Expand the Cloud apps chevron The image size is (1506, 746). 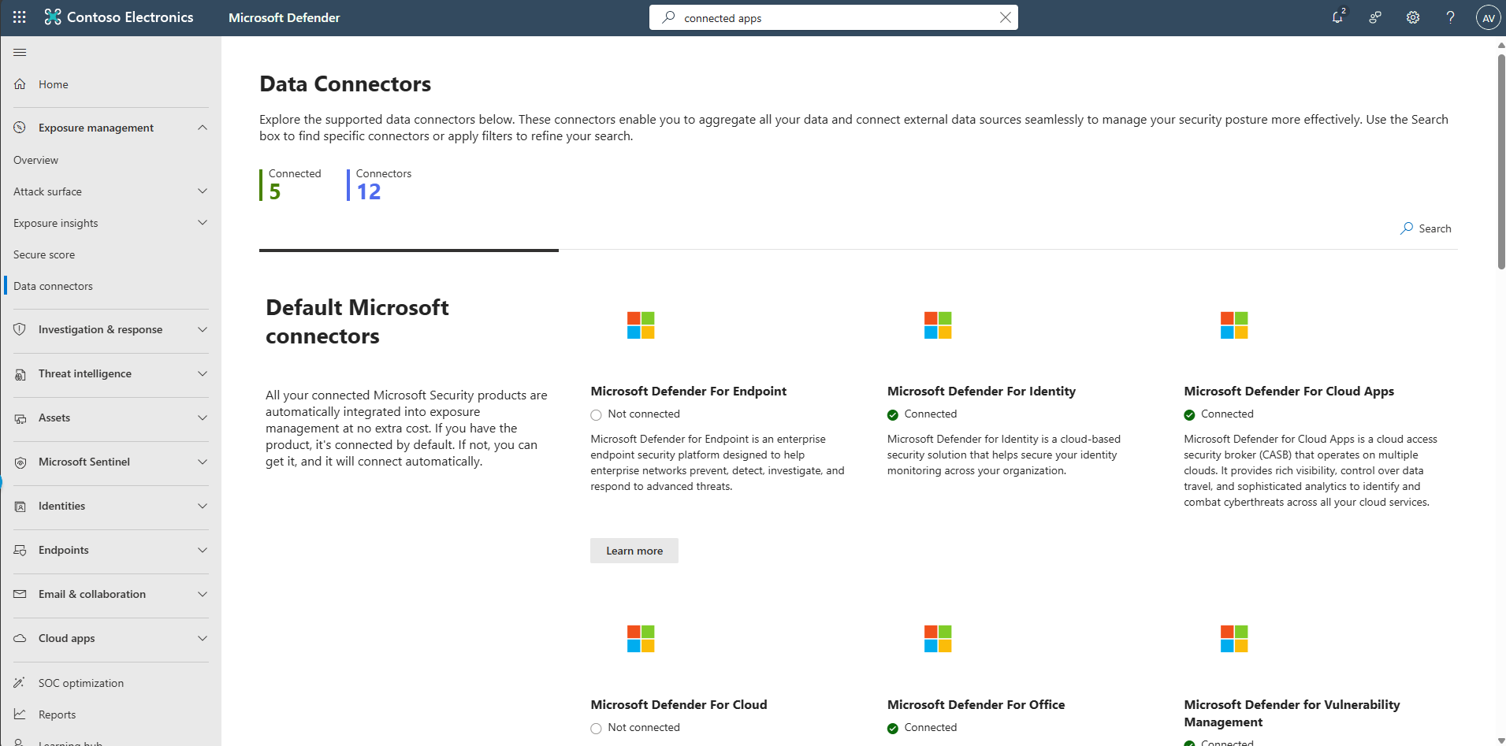tap(203, 638)
